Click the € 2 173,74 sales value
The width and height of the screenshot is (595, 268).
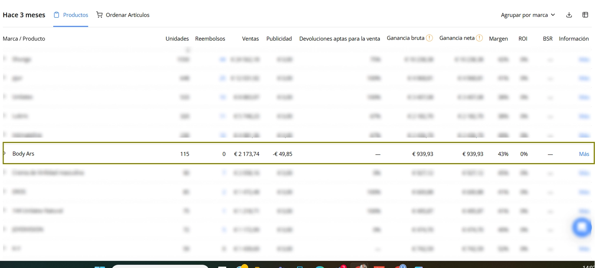(246, 154)
